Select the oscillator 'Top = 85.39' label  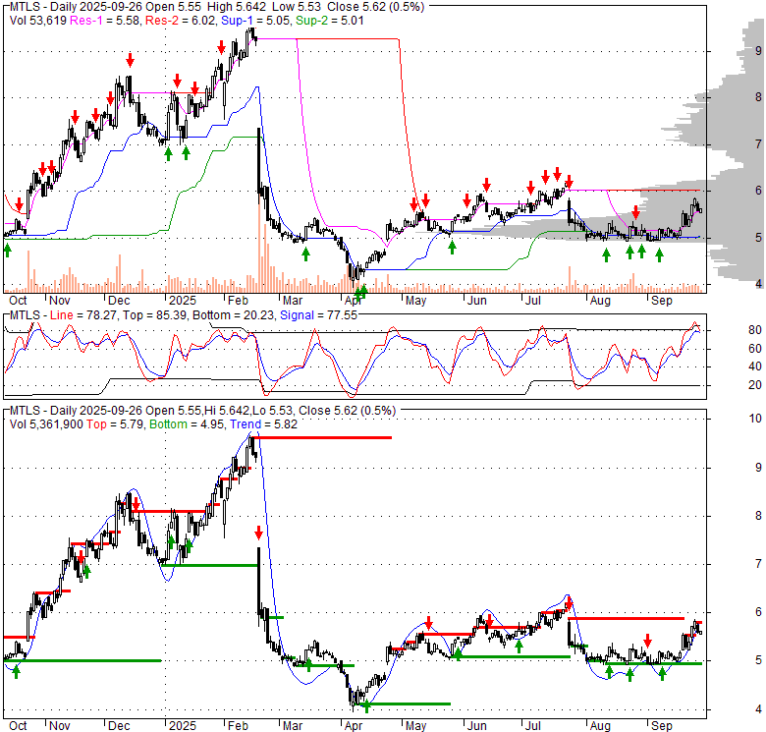click(154, 315)
